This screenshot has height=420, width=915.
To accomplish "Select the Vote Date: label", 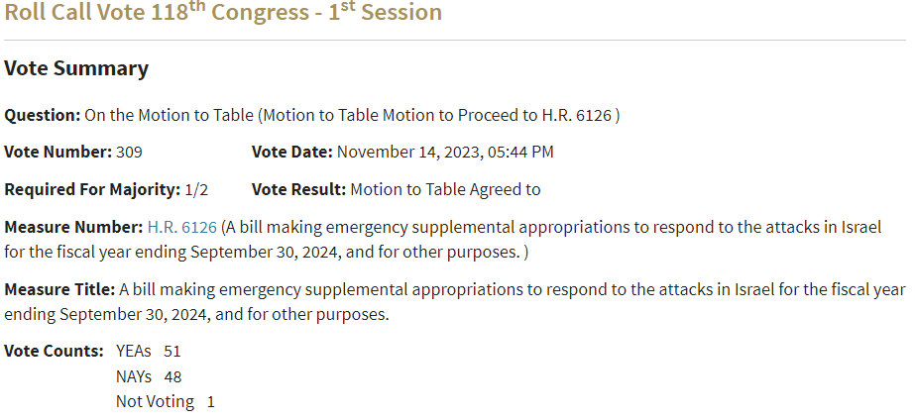I will [291, 152].
